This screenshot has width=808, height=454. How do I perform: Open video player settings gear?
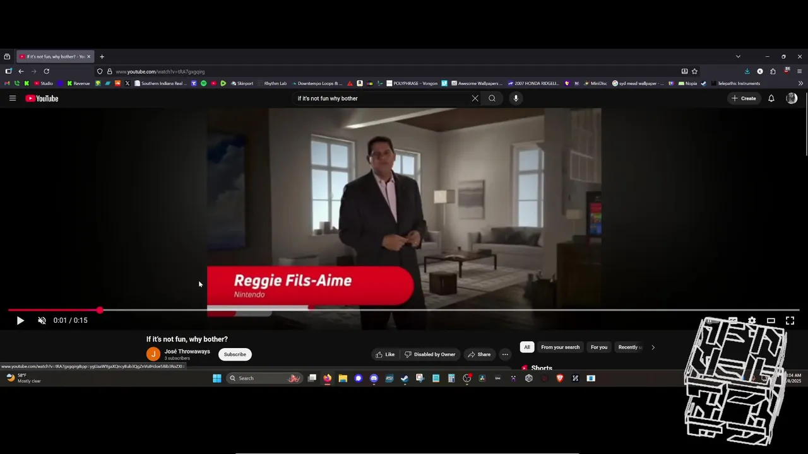752,320
